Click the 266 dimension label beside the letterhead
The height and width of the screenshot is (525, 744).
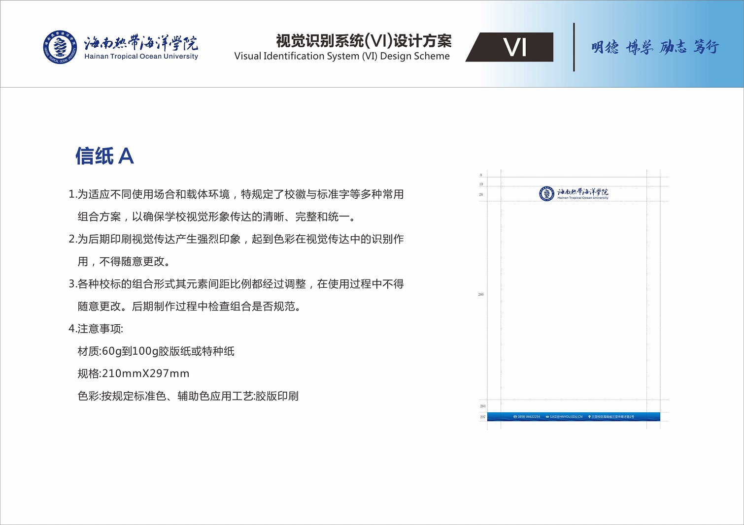coord(481,294)
